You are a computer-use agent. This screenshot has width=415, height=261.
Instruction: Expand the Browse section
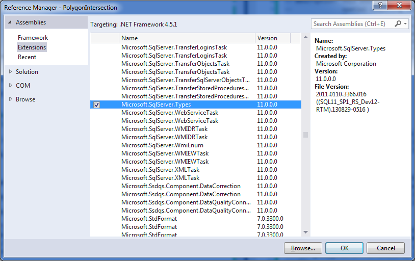click(10, 99)
